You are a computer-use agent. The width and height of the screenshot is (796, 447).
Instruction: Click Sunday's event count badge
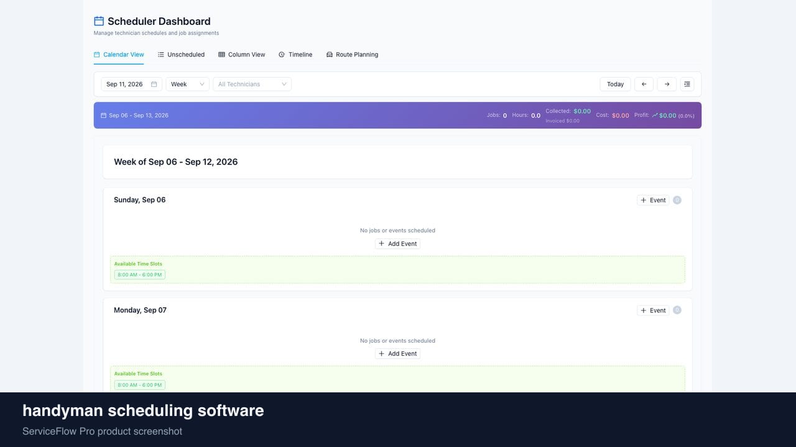(677, 200)
